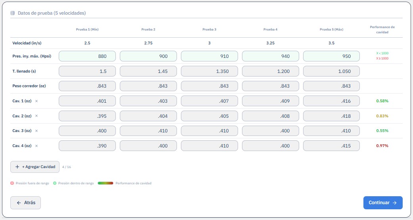Screen dimensions: 413x220
Task: Edit Cav. 1 value .416
Action: pyautogui.click(x=331, y=101)
